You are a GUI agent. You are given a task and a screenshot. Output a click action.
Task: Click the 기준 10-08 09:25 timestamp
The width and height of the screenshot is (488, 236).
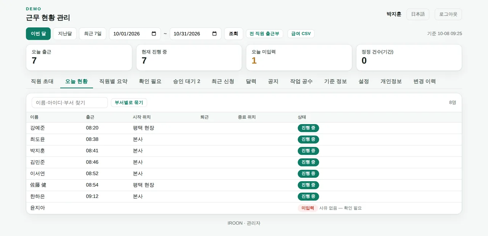pyautogui.click(x=445, y=33)
